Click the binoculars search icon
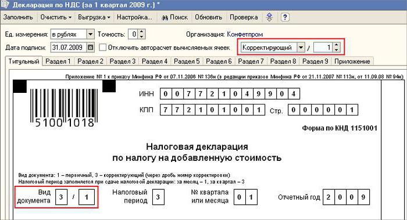407x220 pixels. [165, 17]
